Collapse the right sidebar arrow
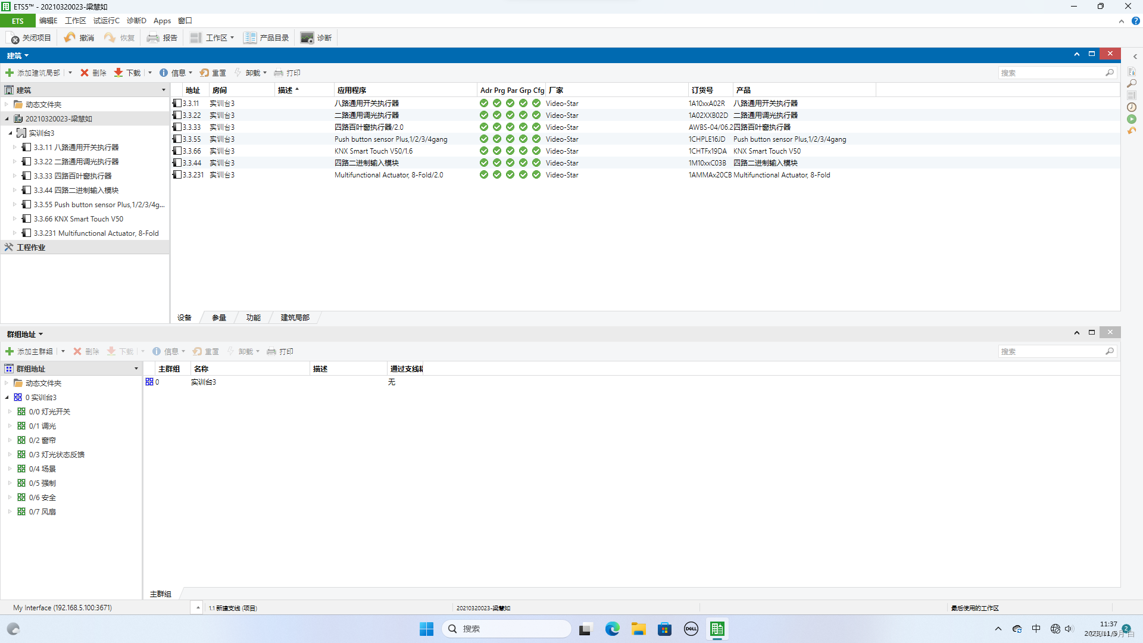 [1135, 57]
